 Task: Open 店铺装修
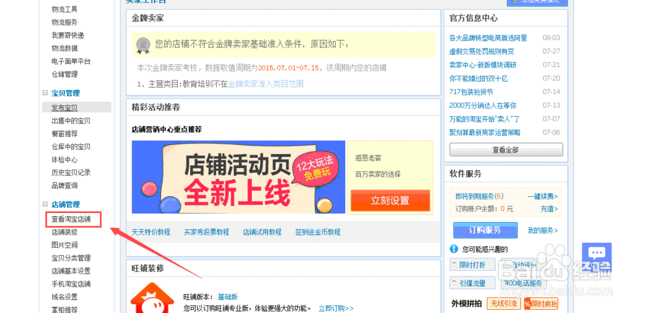(64, 232)
